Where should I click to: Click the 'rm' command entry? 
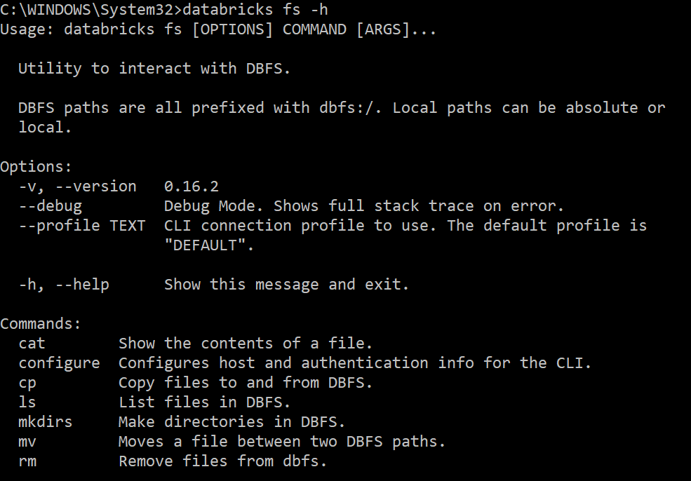point(27,461)
